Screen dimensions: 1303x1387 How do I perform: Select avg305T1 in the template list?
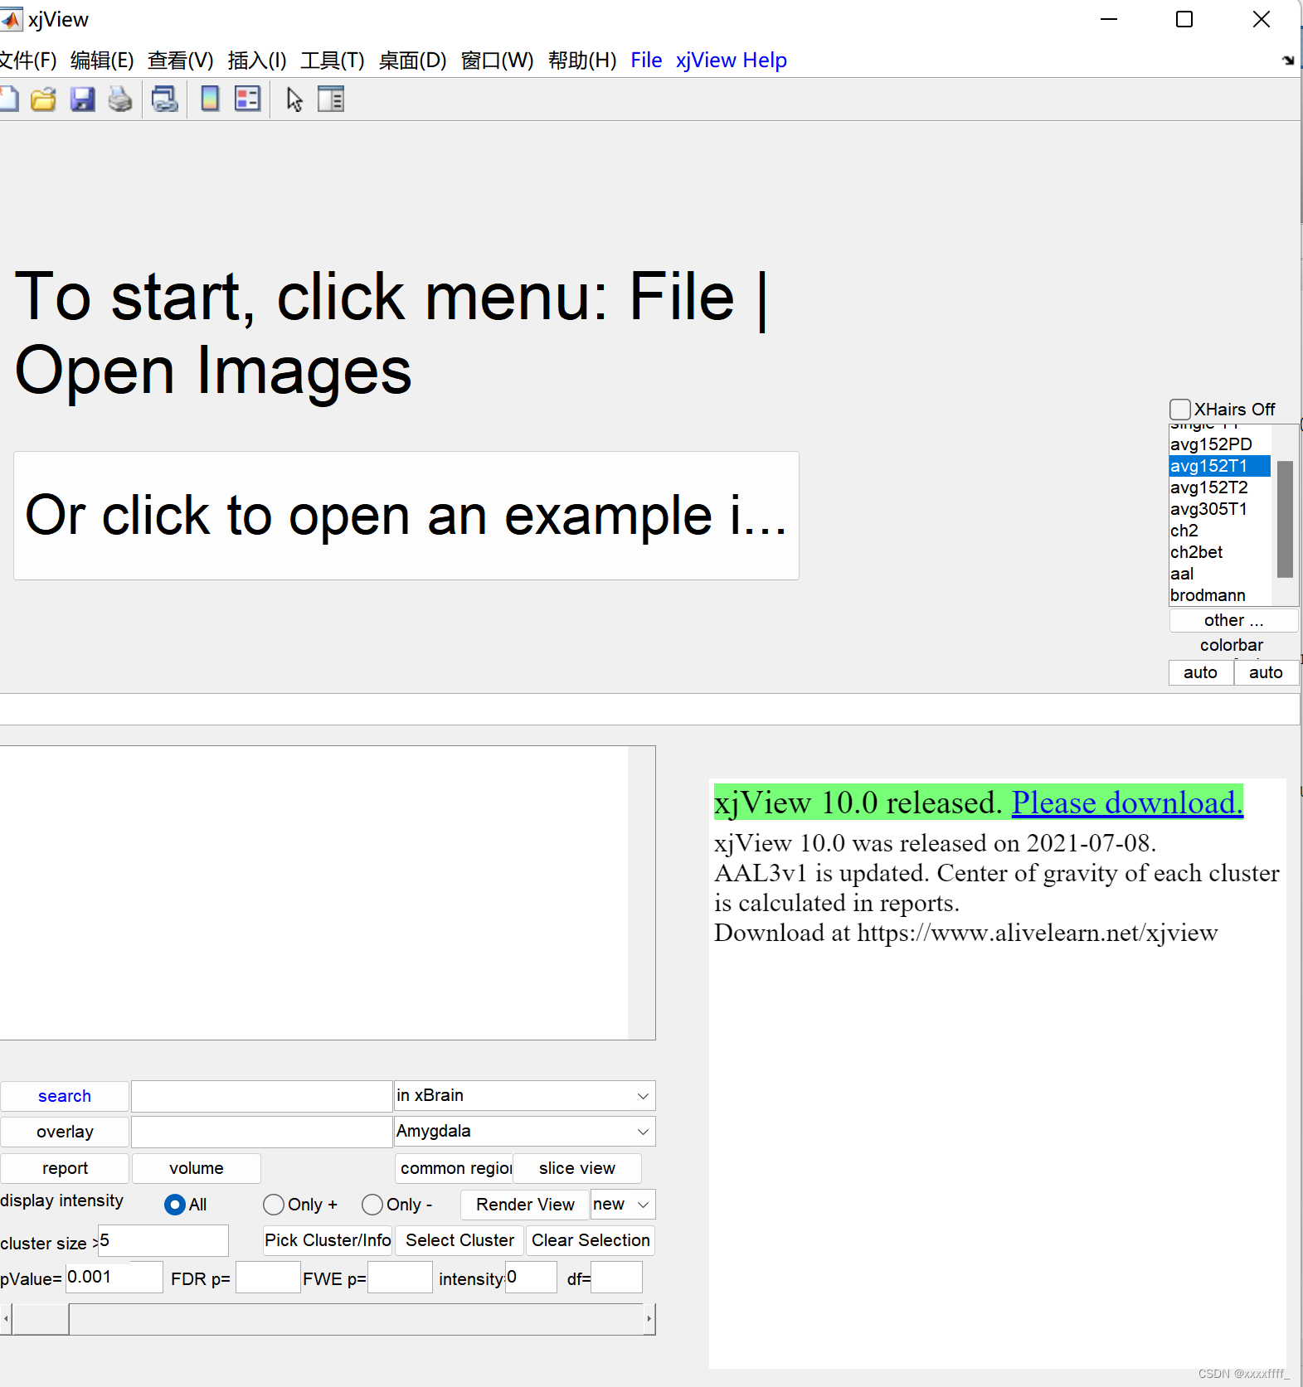click(1219, 509)
